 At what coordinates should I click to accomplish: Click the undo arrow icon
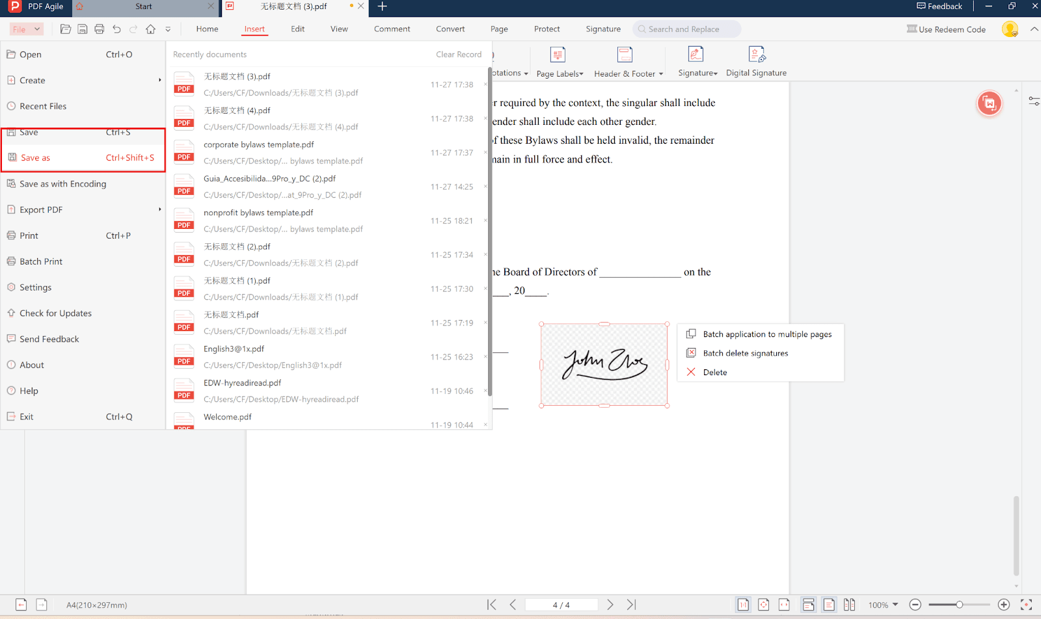coord(116,29)
